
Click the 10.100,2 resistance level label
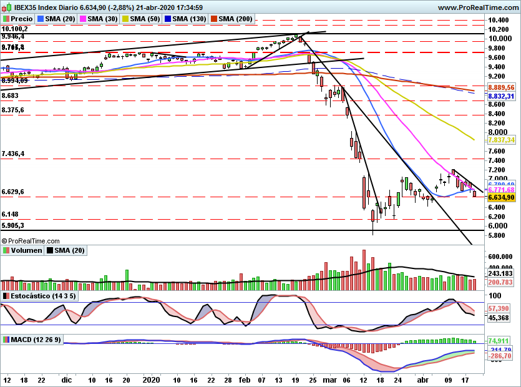[14, 29]
